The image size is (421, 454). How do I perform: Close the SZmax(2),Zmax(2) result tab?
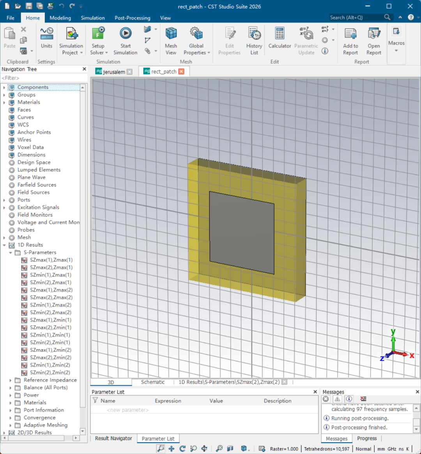pyautogui.click(x=285, y=382)
